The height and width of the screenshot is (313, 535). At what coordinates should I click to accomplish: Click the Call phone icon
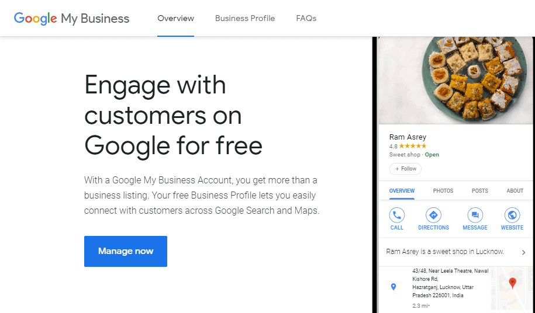[396, 215]
